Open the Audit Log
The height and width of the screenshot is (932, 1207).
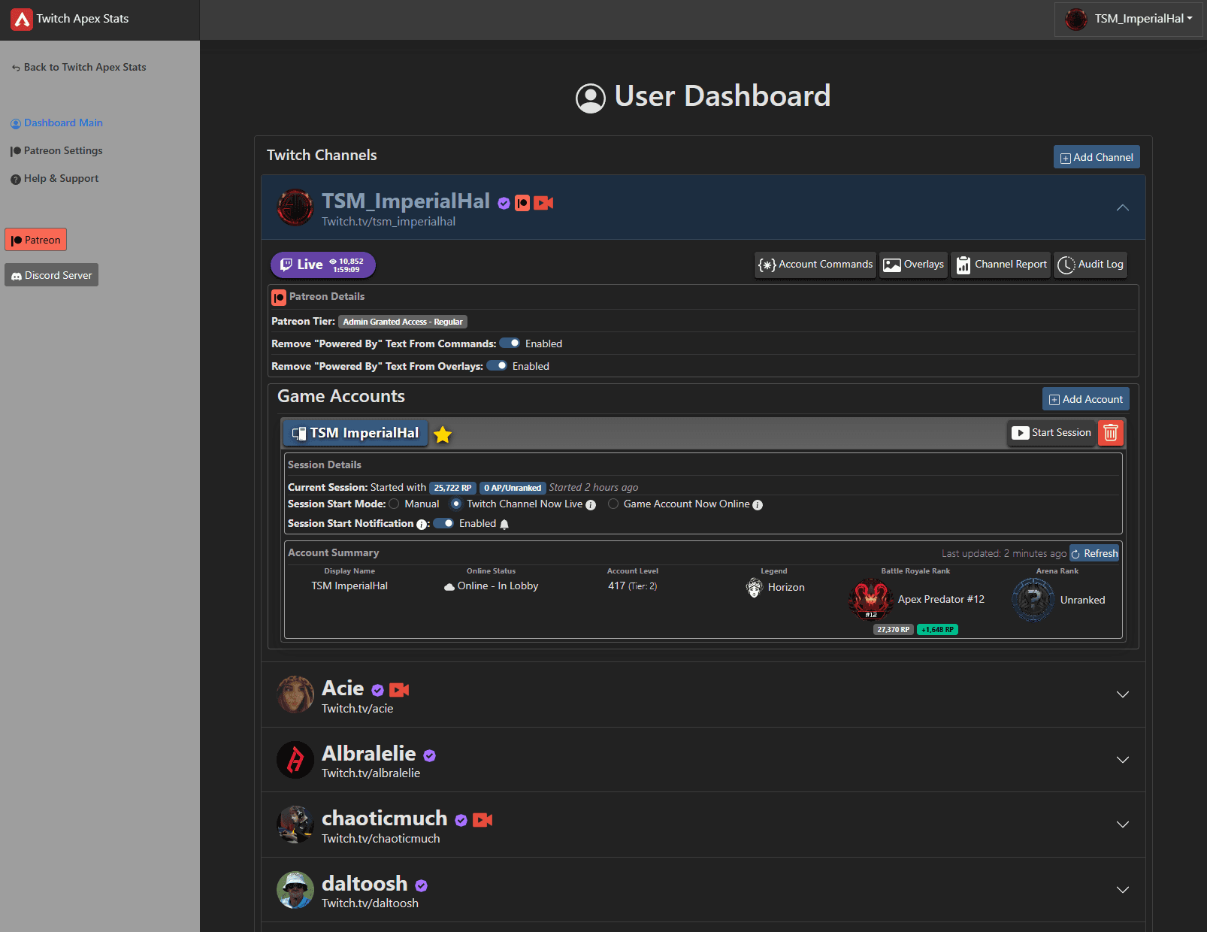click(x=1091, y=265)
